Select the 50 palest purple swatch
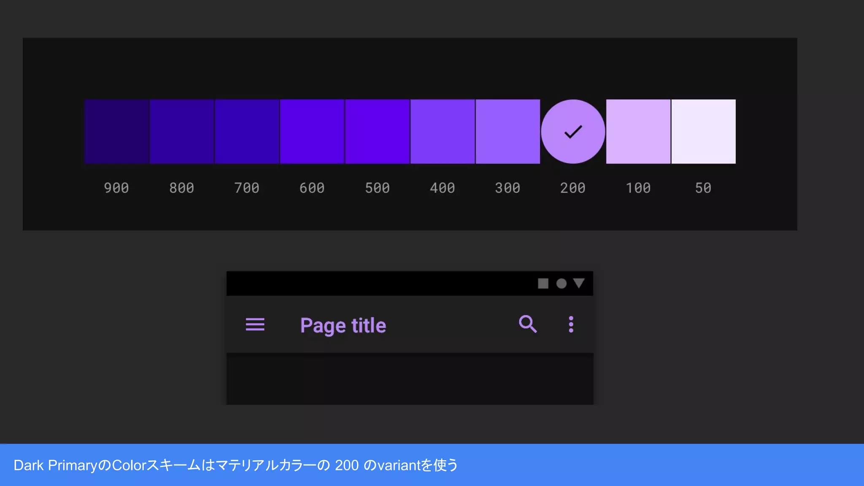Screen dimensions: 864x486 pyautogui.click(x=704, y=132)
